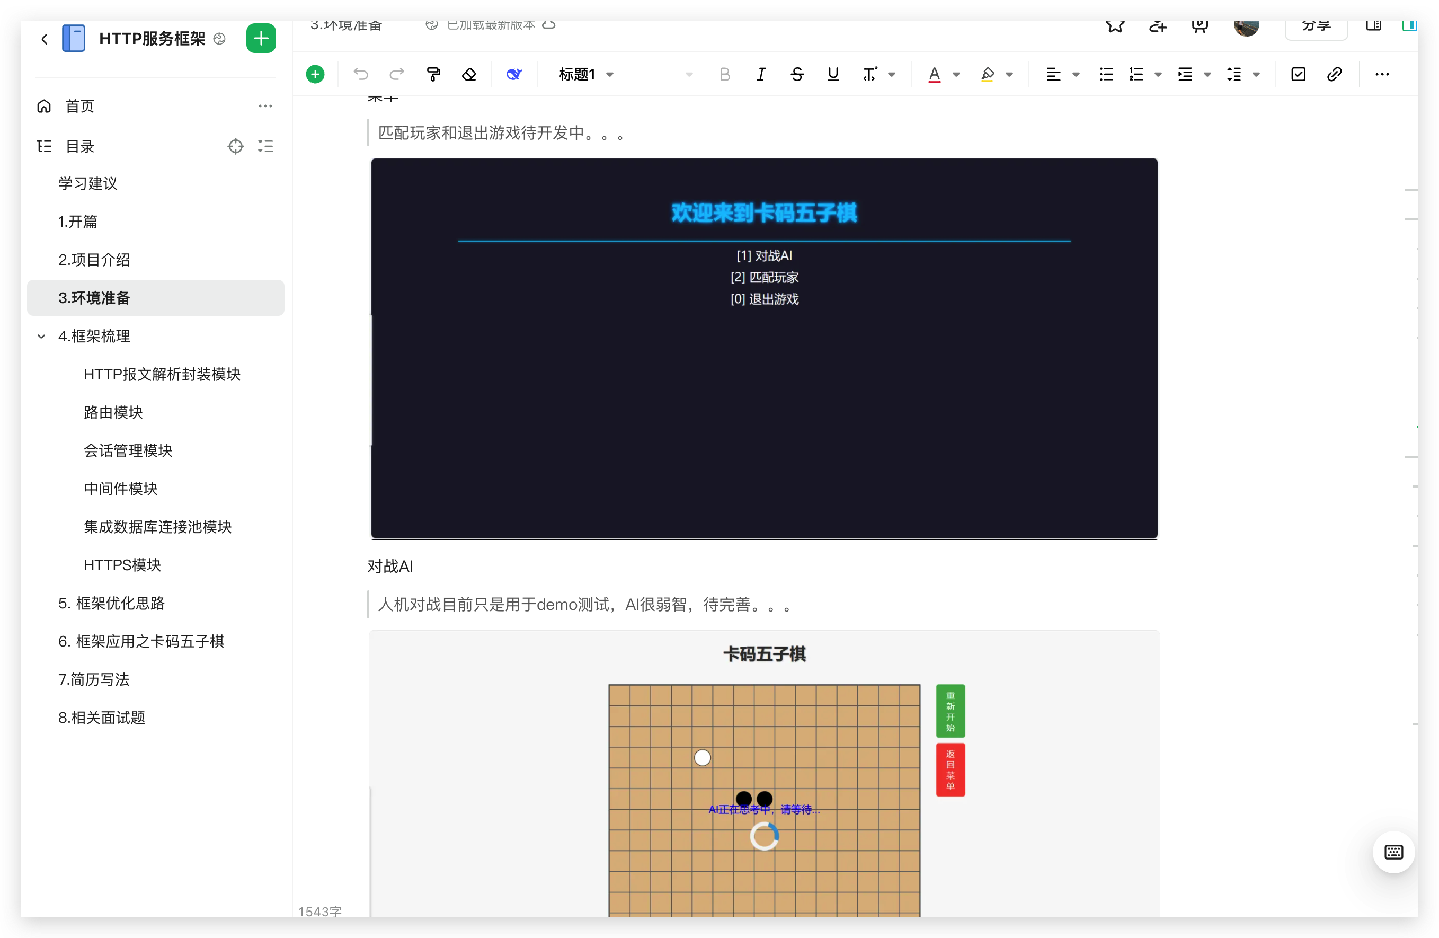
Task: Open 1.开篇 document
Action: 155,222
